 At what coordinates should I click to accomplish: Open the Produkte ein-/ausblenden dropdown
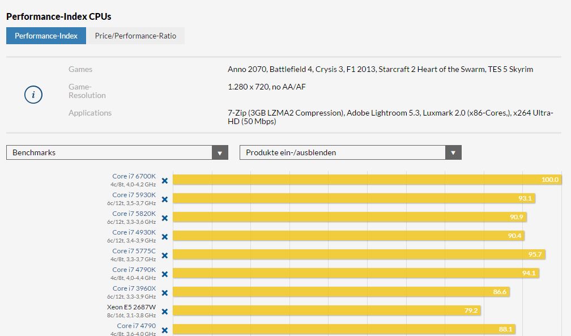(350, 152)
